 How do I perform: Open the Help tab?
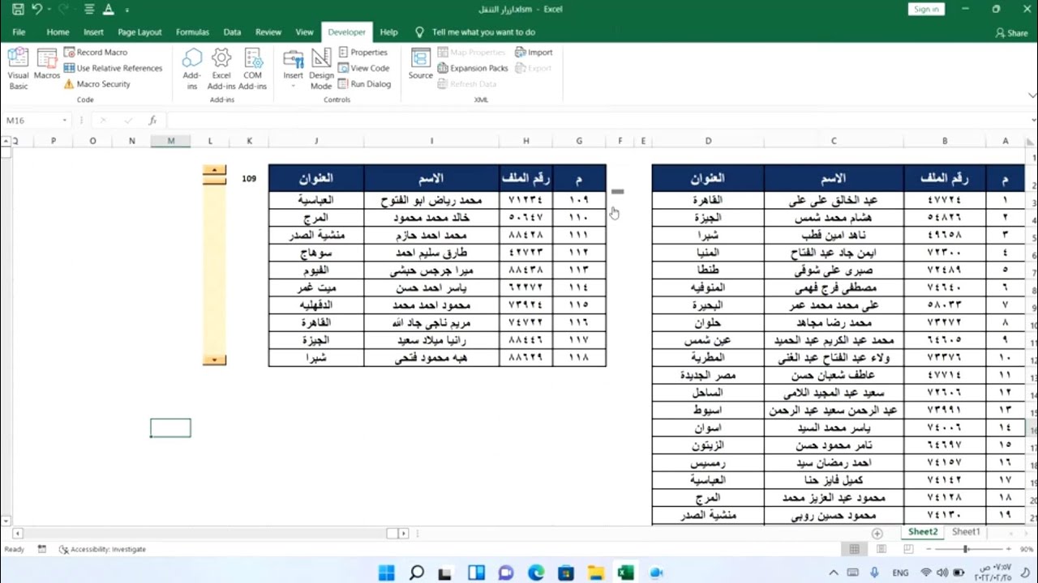(388, 32)
